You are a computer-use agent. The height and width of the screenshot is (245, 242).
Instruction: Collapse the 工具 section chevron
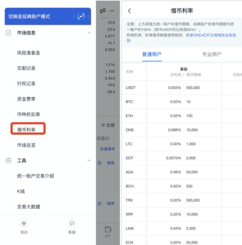(89, 161)
